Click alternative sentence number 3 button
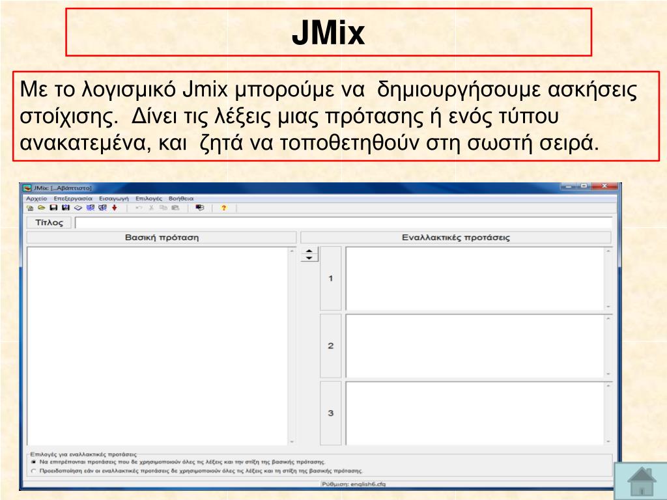 pyautogui.click(x=330, y=413)
